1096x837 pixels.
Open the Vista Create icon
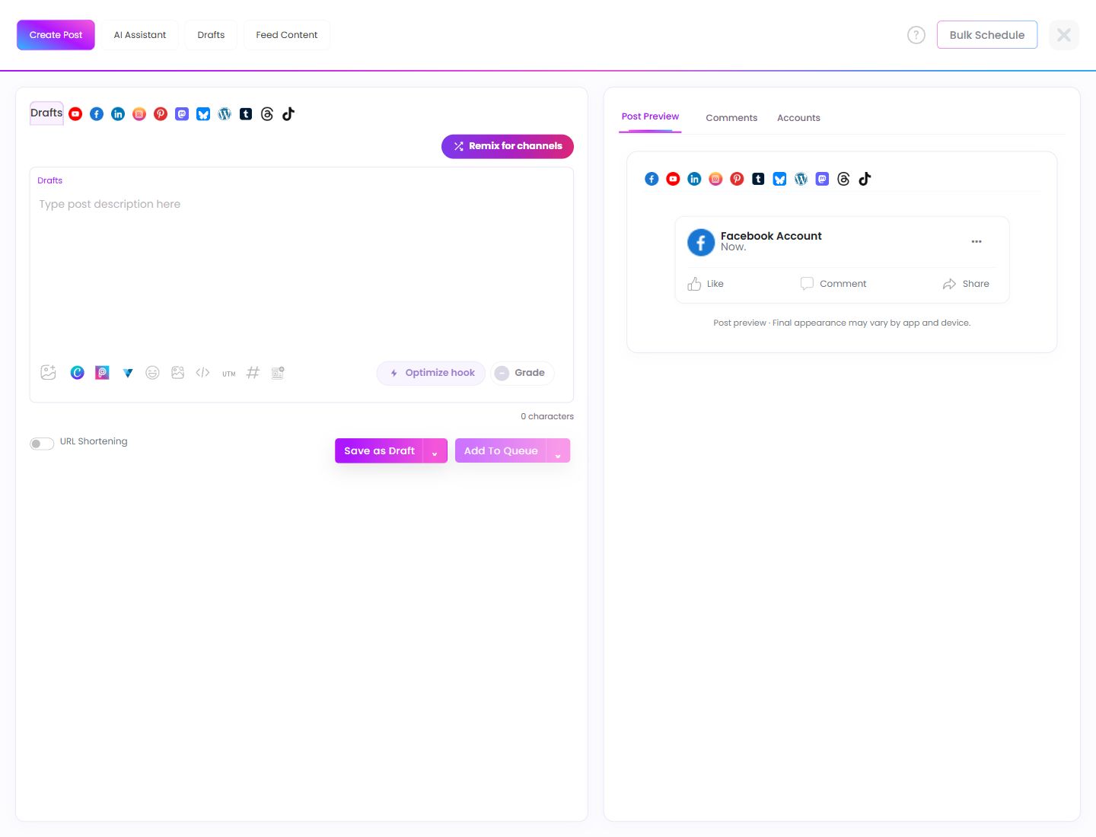(x=128, y=373)
